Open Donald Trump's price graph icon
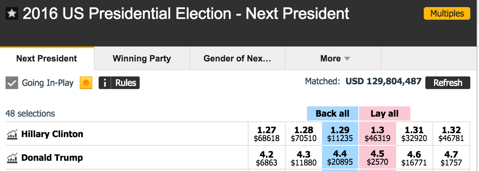The height and width of the screenshot is (171, 479). [12, 158]
